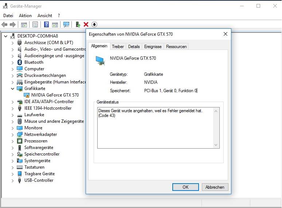Click the USB-Controller plug icon

coord(20,180)
